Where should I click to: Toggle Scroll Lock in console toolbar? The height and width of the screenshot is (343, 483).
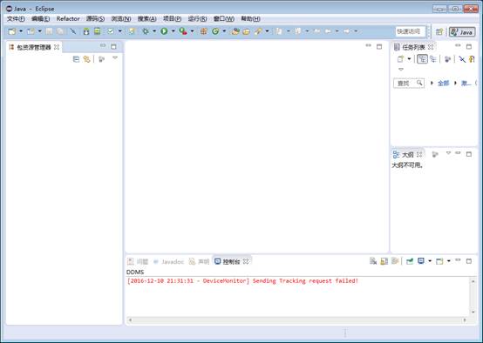click(384, 261)
